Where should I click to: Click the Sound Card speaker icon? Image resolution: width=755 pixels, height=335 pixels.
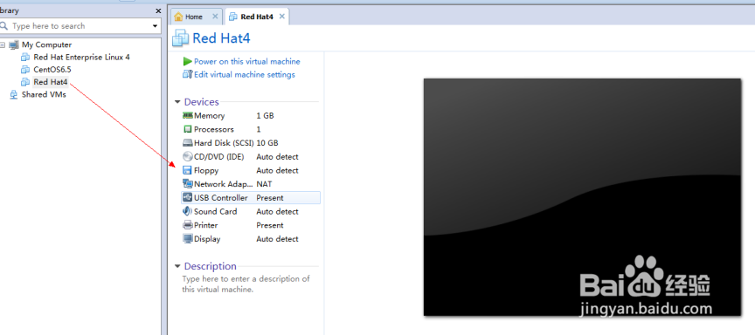pos(187,211)
